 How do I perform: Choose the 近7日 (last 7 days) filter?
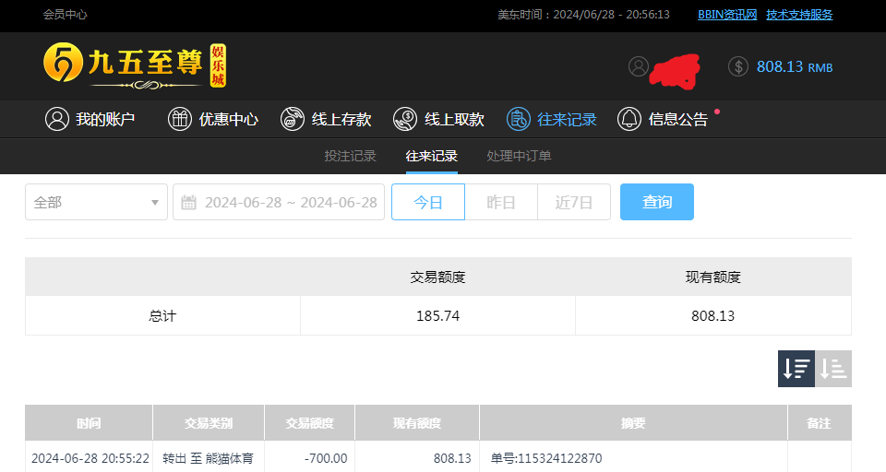[x=573, y=202]
